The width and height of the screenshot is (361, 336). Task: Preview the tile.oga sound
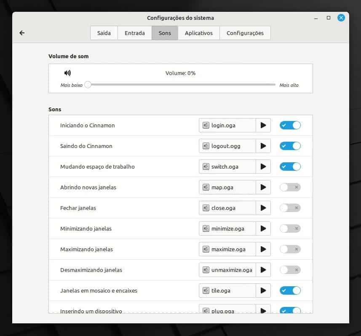tap(263, 290)
